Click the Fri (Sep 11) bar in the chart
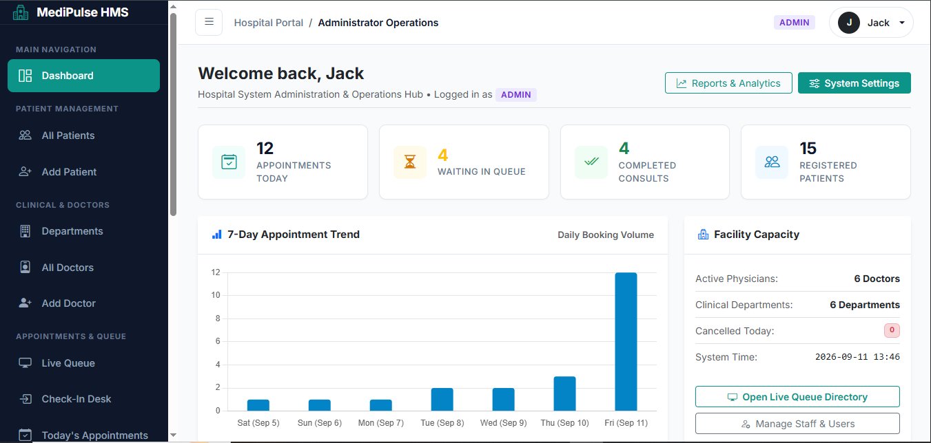The image size is (931, 443). 626,342
